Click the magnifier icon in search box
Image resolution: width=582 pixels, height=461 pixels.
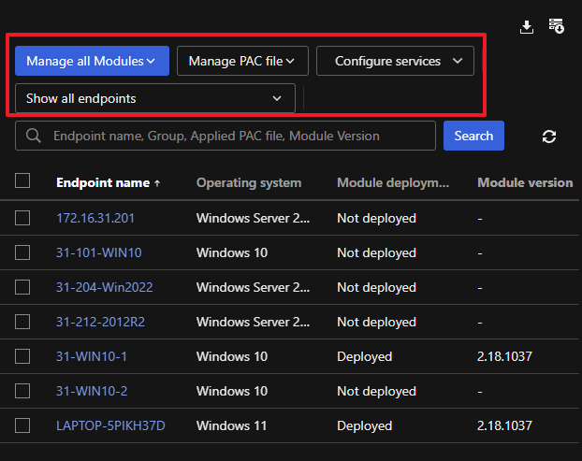(x=34, y=136)
